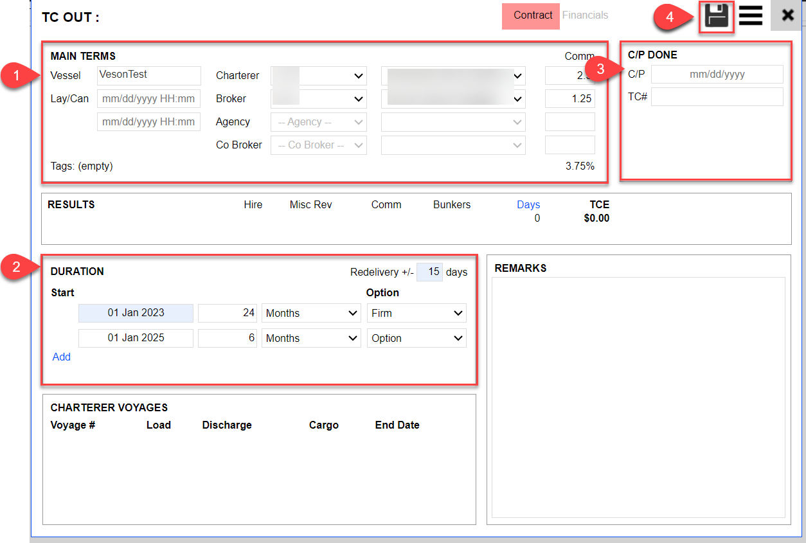Screen dimensions: 806x543
Task: Close the TC OUT form
Action: (x=787, y=15)
